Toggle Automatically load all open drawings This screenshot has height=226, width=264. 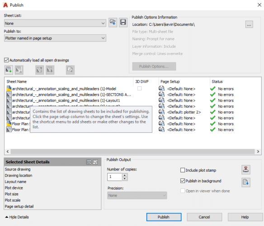coord(6,60)
